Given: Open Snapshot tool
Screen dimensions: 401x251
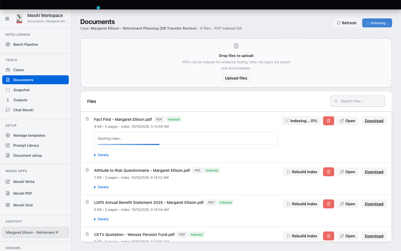Looking at the screenshot, I should (35, 90).
